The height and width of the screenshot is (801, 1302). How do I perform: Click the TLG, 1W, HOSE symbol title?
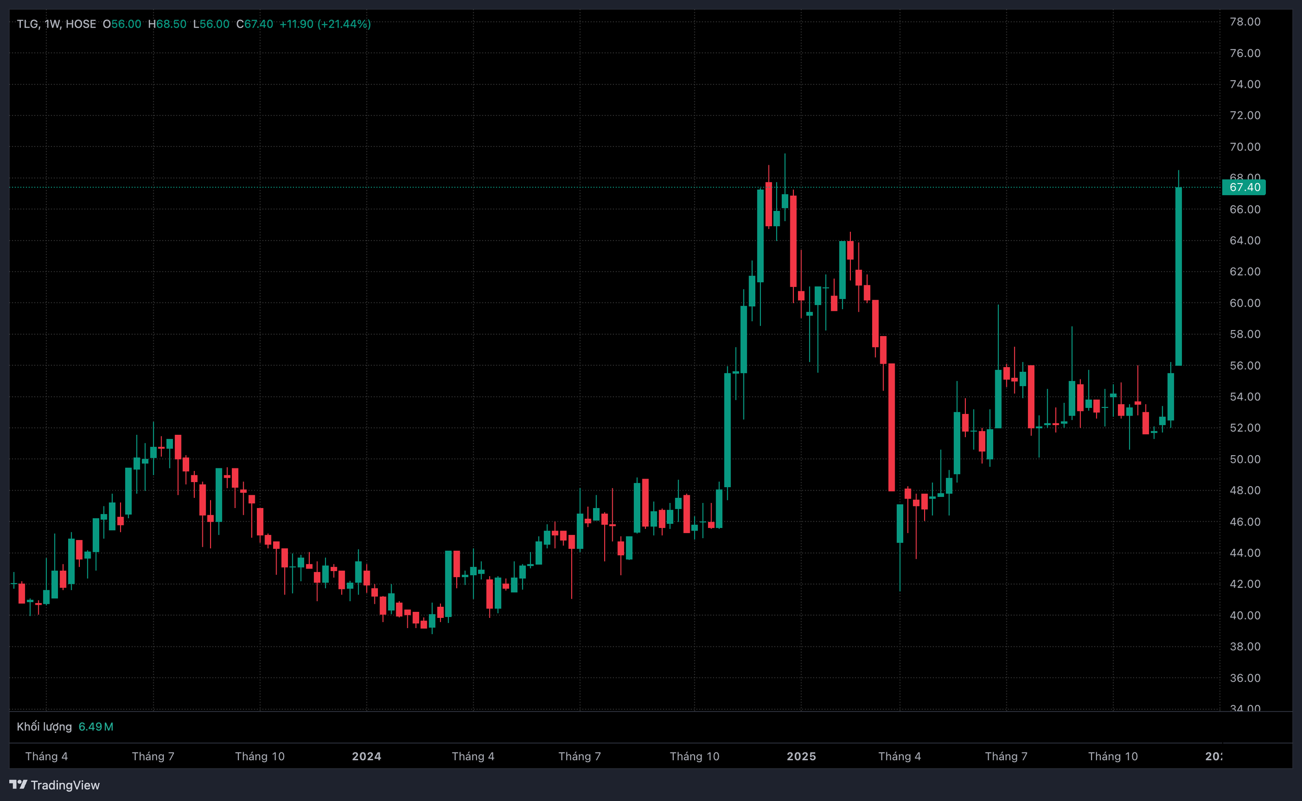(x=56, y=24)
